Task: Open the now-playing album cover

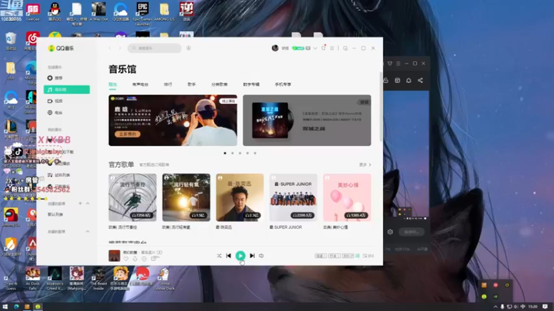Action: point(114,256)
